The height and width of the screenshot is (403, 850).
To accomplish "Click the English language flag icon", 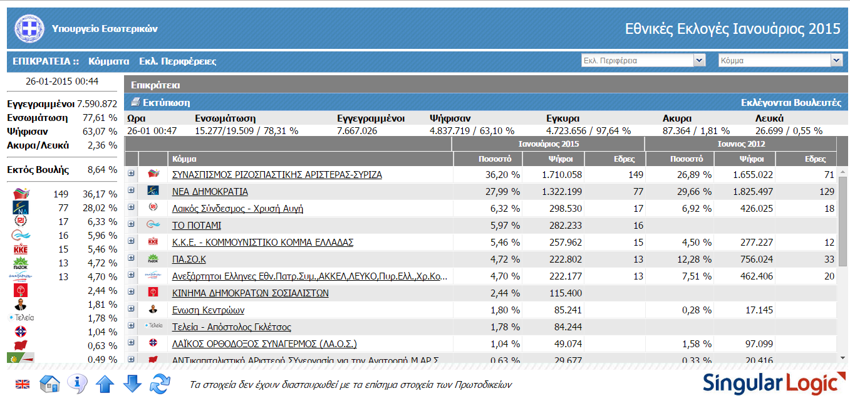I will pyautogui.click(x=22, y=384).
